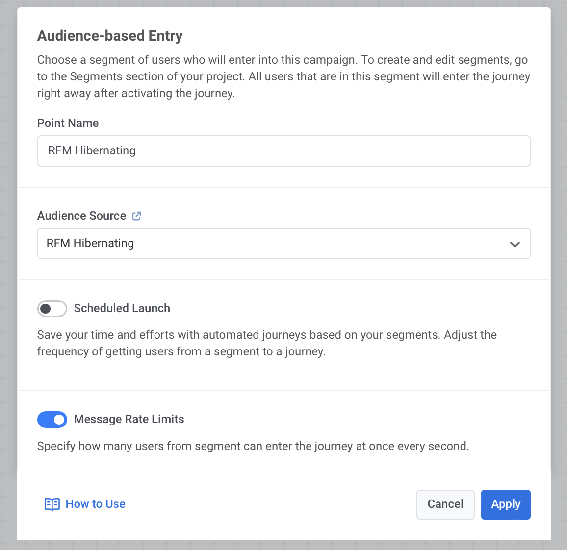Click the segment instructions paragraph under heading
The image size is (567, 550).
(283, 76)
